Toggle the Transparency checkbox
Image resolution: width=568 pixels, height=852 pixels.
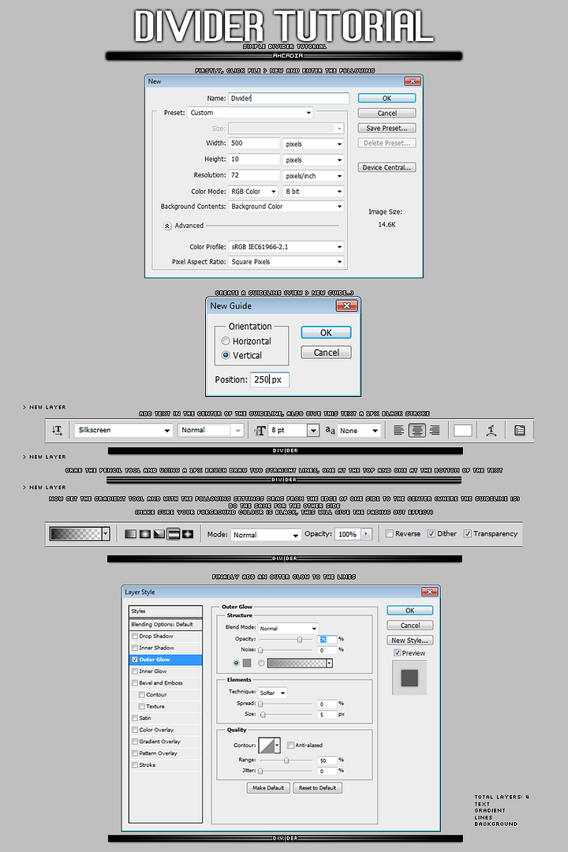coord(467,533)
